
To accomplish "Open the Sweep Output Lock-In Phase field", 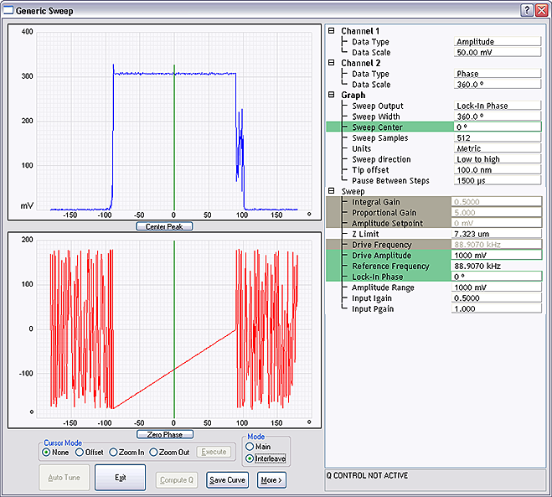I will pos(496,106).
